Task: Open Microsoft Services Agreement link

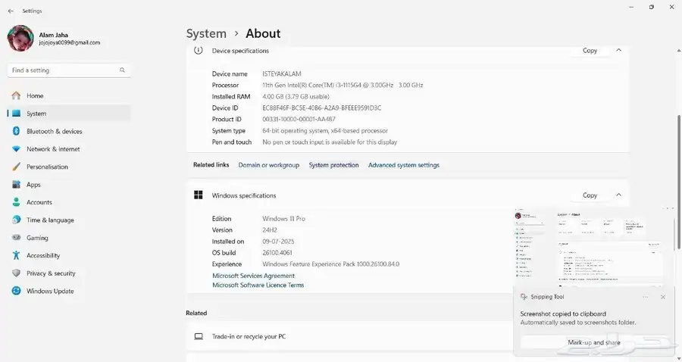Action: [x=254, y=276]
